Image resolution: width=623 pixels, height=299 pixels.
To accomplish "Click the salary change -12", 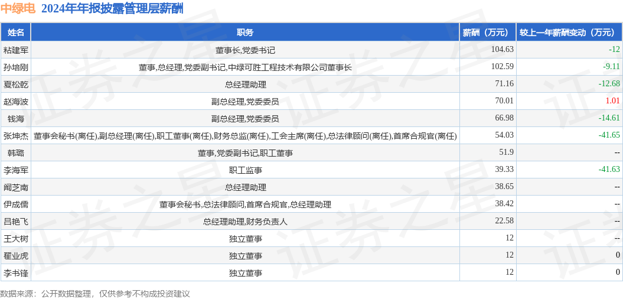I will [x=614, y=50].
